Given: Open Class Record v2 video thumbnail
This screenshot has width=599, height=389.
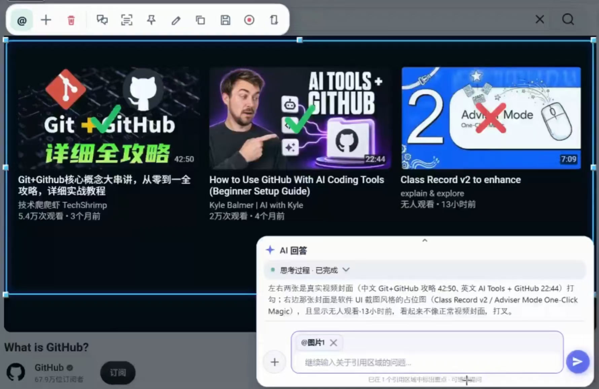Looking at the screenshot, I should pos(491,118).
